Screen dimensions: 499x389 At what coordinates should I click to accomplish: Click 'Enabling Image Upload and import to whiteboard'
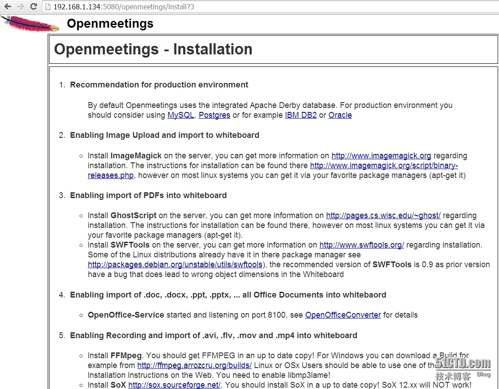pos(164,135)
